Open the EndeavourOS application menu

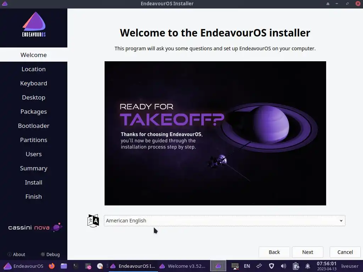(23, 266)
